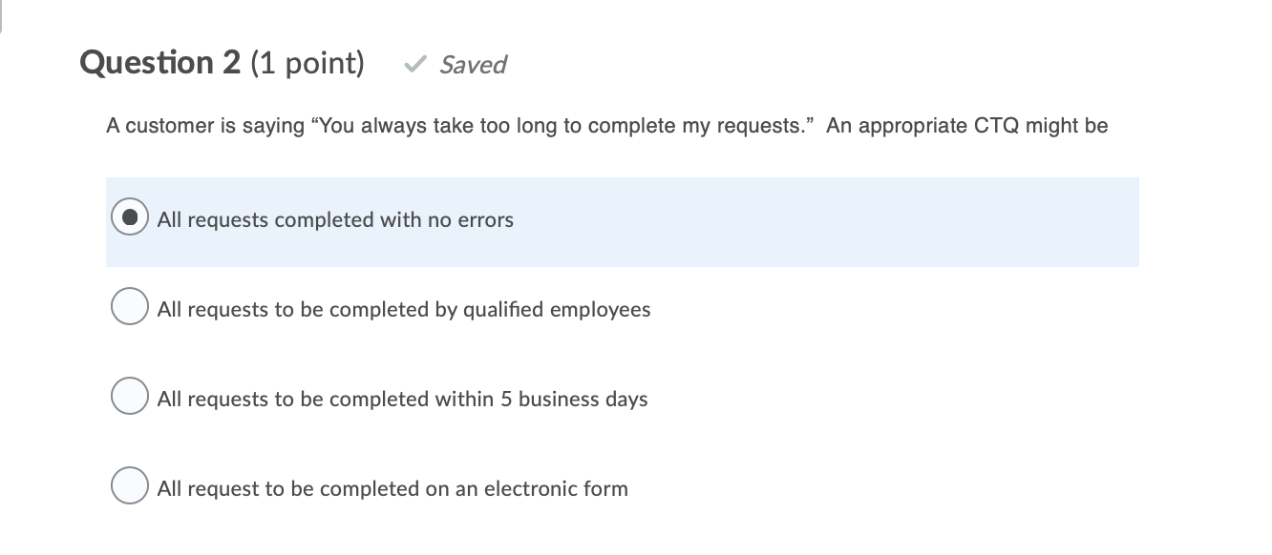This screenshot has width=1272, height=555.
Task: Select radio button for 'All requests completed with no errors'
Action: click(x=129, y=216)
